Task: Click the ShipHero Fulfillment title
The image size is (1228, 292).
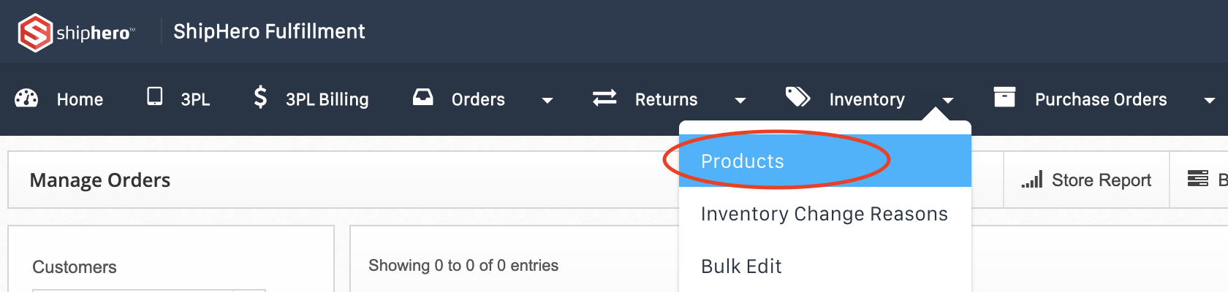Action: [269, 31]
